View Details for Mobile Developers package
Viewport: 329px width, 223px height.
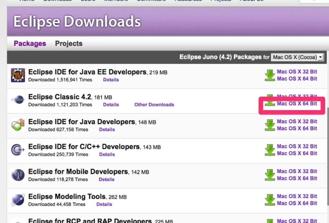pos(107,179)
